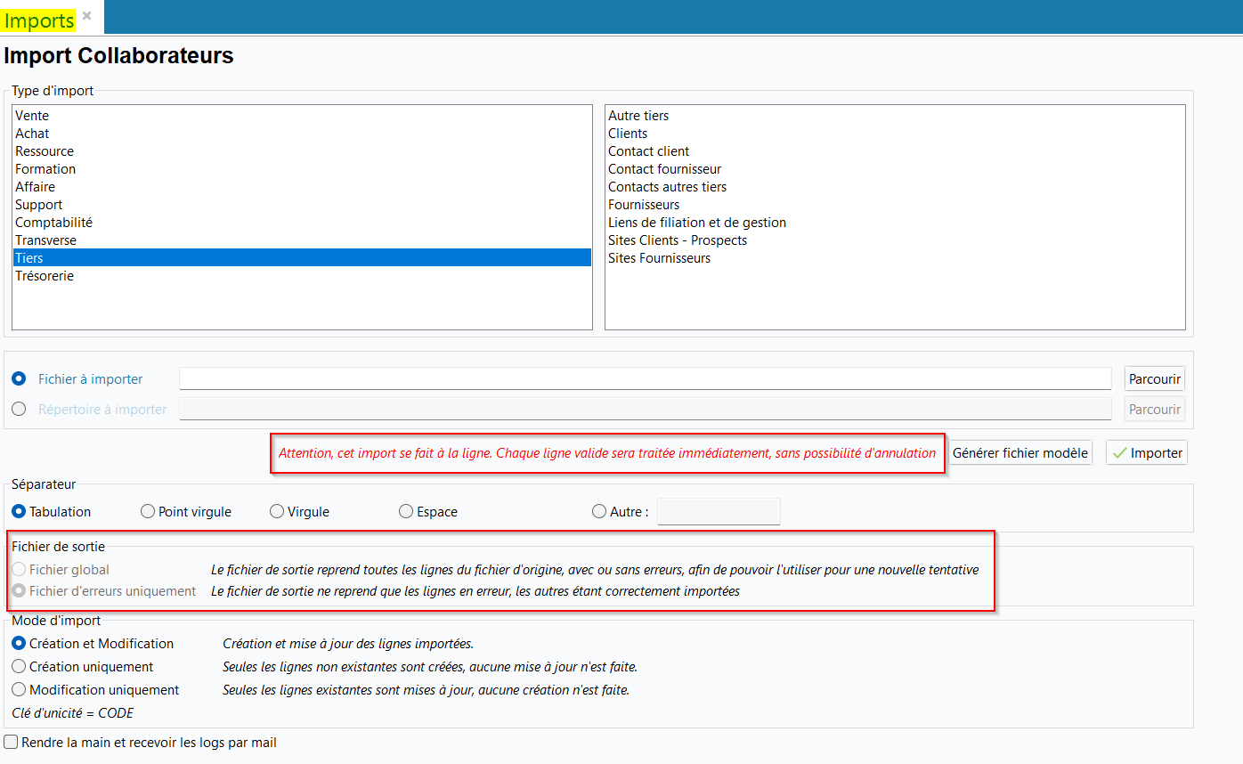This screenshot has width=1243, height=764.
Task: Click Générer fichier modèle button
Action: [1020, 452]
